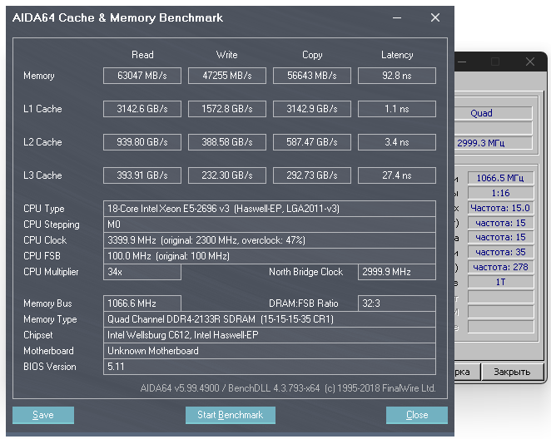551x439 pixels.
Task: Click the Save button
Action: click(43, 415)
